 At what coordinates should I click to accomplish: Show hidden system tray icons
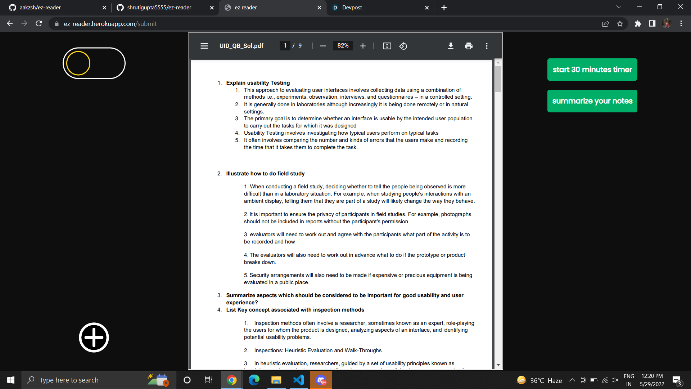click(572, 380)
